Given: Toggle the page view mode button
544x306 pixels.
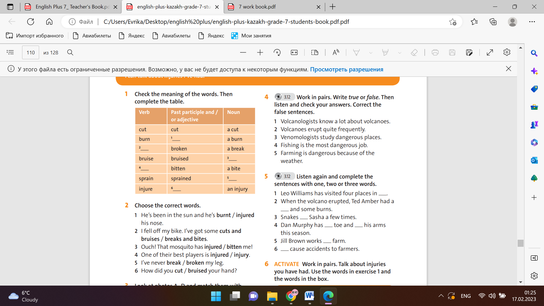Looking at the screenshot, I should tap(314, 52).
